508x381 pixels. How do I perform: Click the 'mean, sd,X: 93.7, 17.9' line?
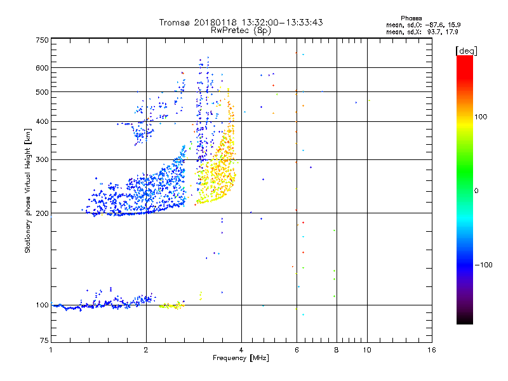pos(422,32)
